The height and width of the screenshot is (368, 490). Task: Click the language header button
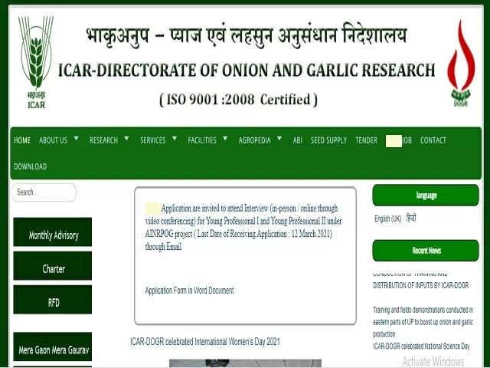[x=426, y=195]
